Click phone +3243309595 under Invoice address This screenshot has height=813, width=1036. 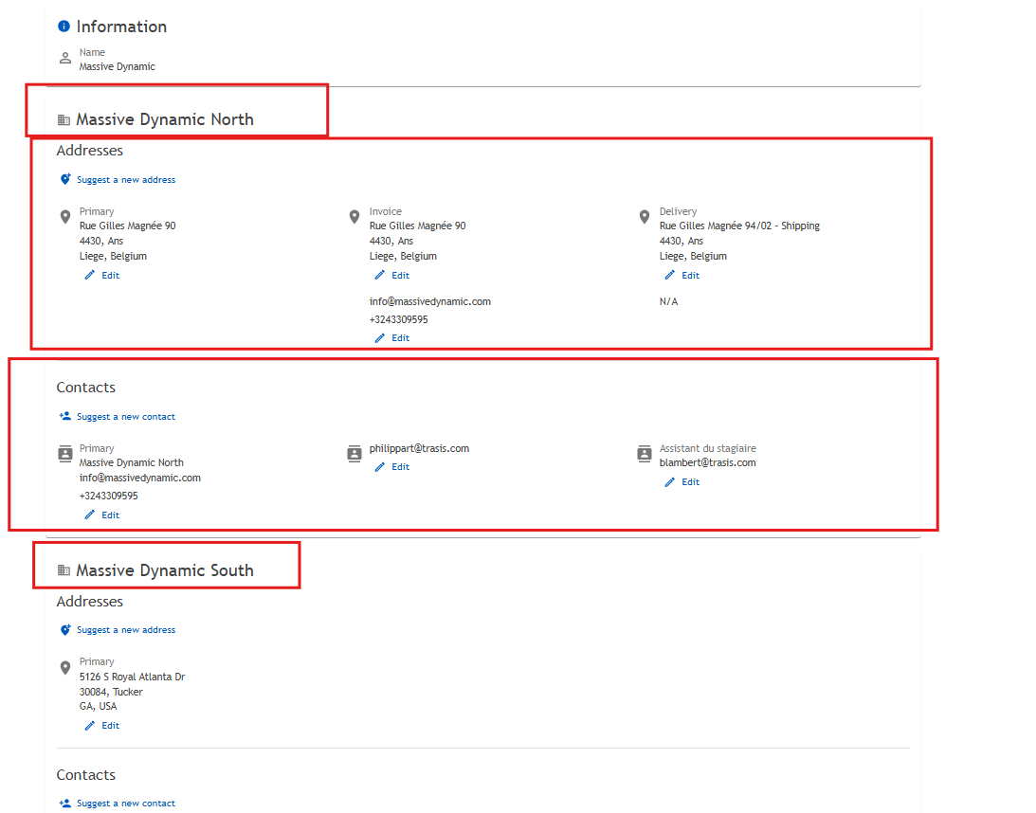click(398, 319)
